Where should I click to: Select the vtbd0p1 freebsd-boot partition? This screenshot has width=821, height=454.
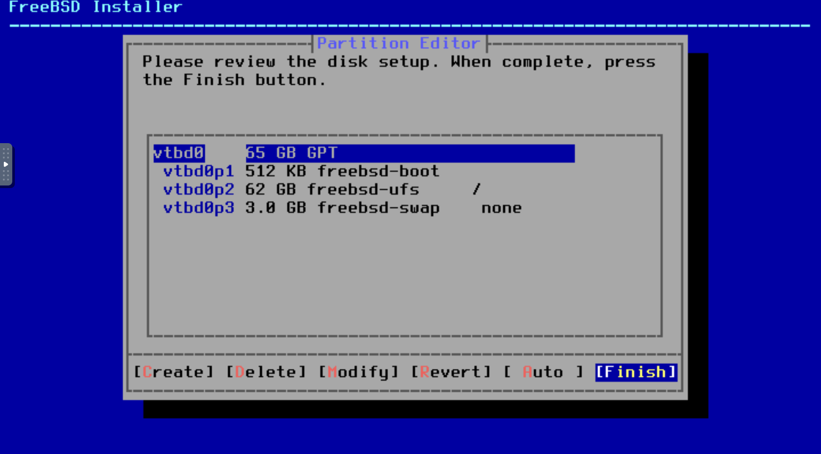click(x=301, y=172)
